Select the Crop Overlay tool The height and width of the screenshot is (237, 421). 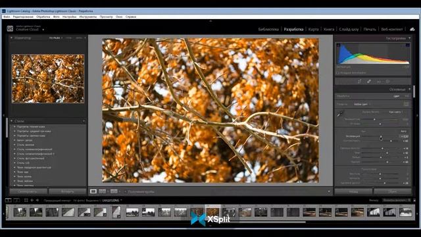[x=359, y=81]
